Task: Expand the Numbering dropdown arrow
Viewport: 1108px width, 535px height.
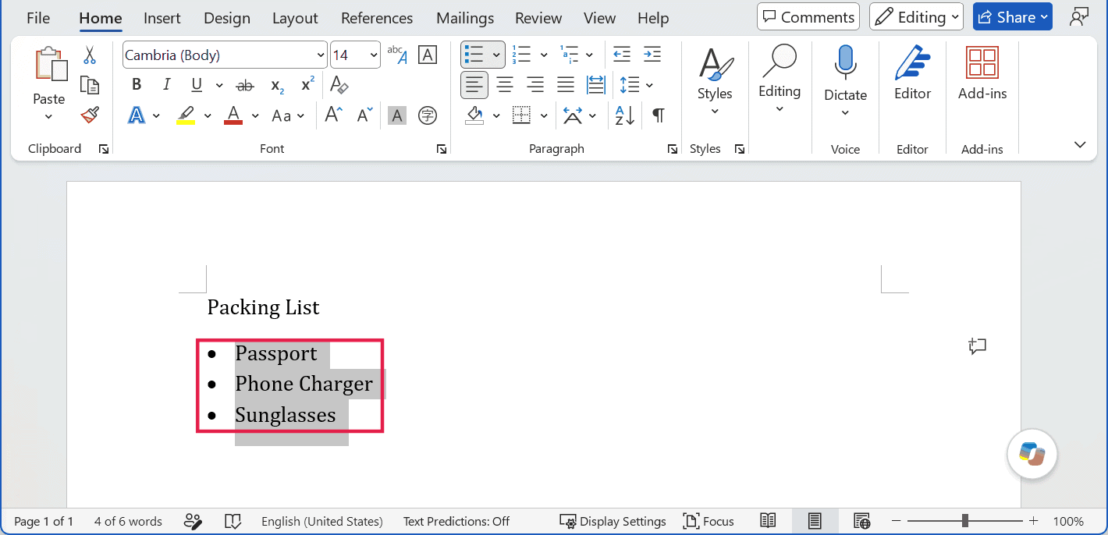Action: pyautogui.click(x=544, y=55)
